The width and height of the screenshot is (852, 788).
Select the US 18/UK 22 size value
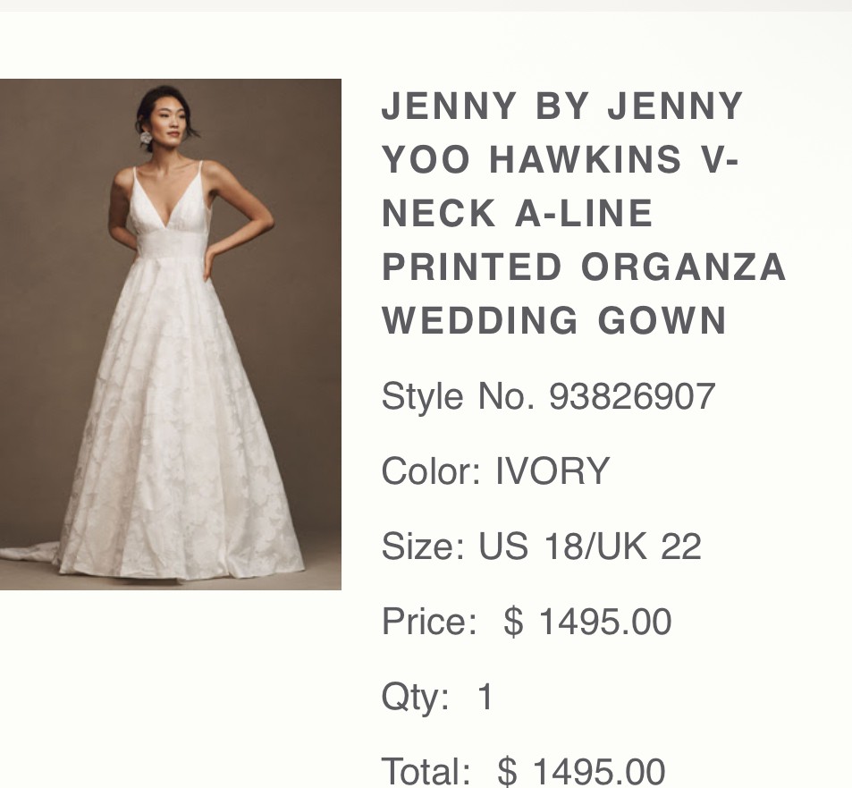pos(590,546)
